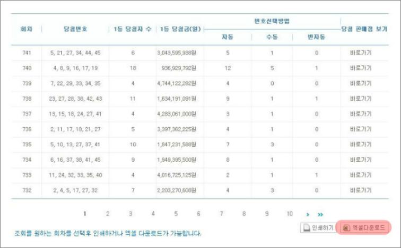Image resolution: width=401 pixels, height=248 pixels.
Task: Open pagination page 2
Action: 108,214
